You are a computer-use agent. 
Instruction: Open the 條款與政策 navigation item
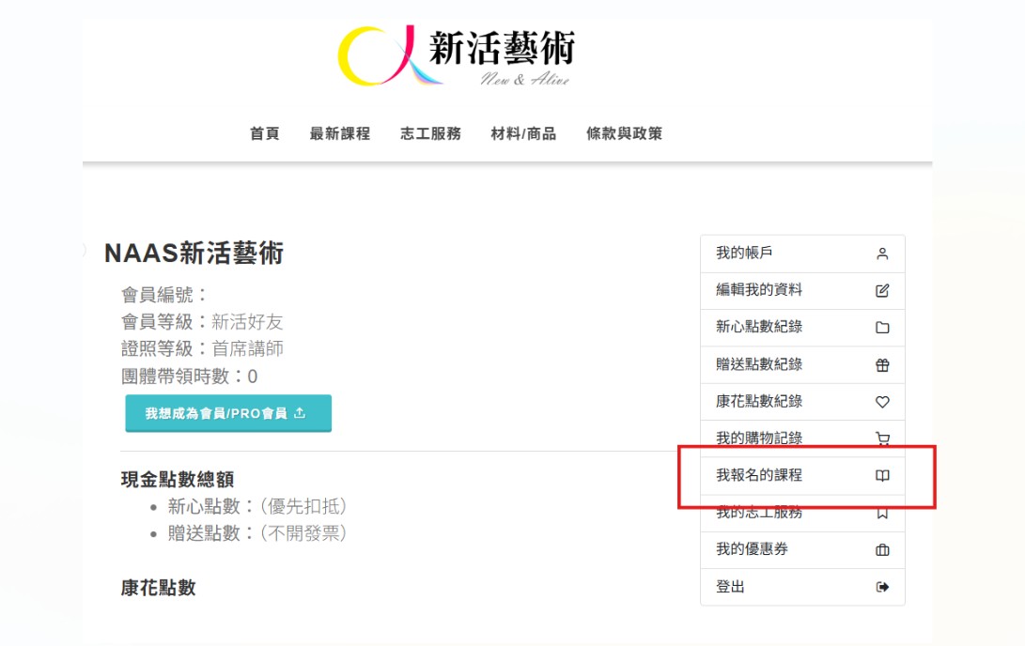pyautogui.click(x=624, y=134)
